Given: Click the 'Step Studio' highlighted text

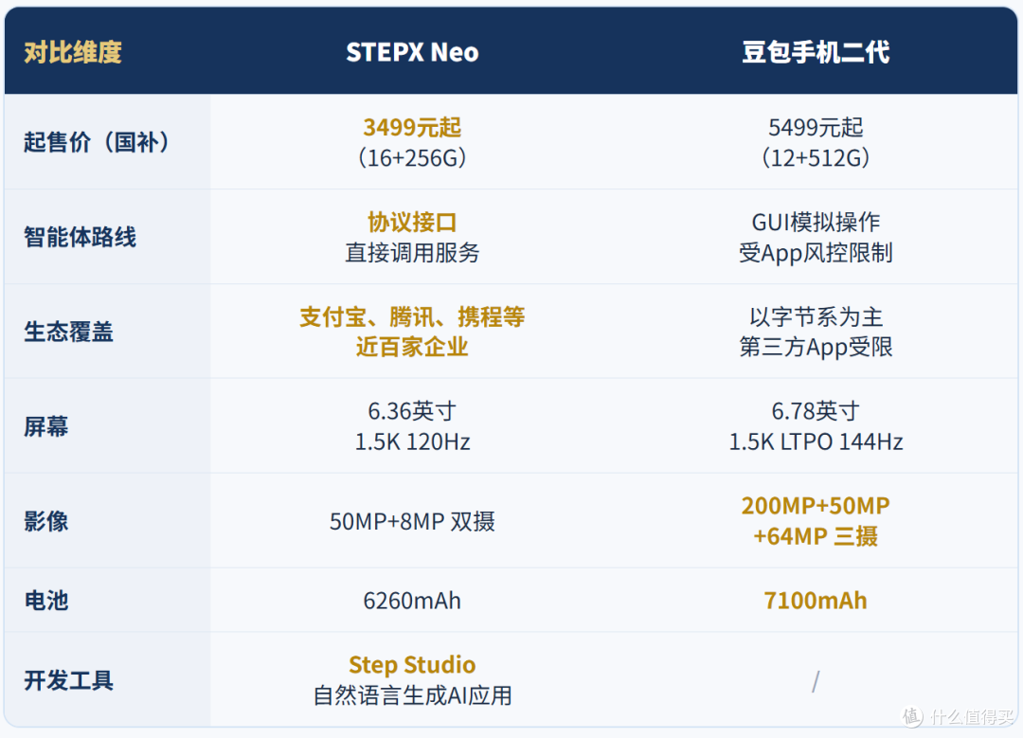Looking at the screenshot, I should 412,665.
